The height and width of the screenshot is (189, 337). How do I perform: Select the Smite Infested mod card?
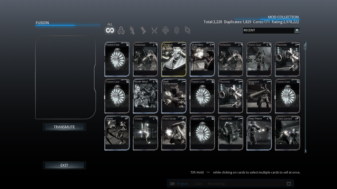[x=117, y=133]
